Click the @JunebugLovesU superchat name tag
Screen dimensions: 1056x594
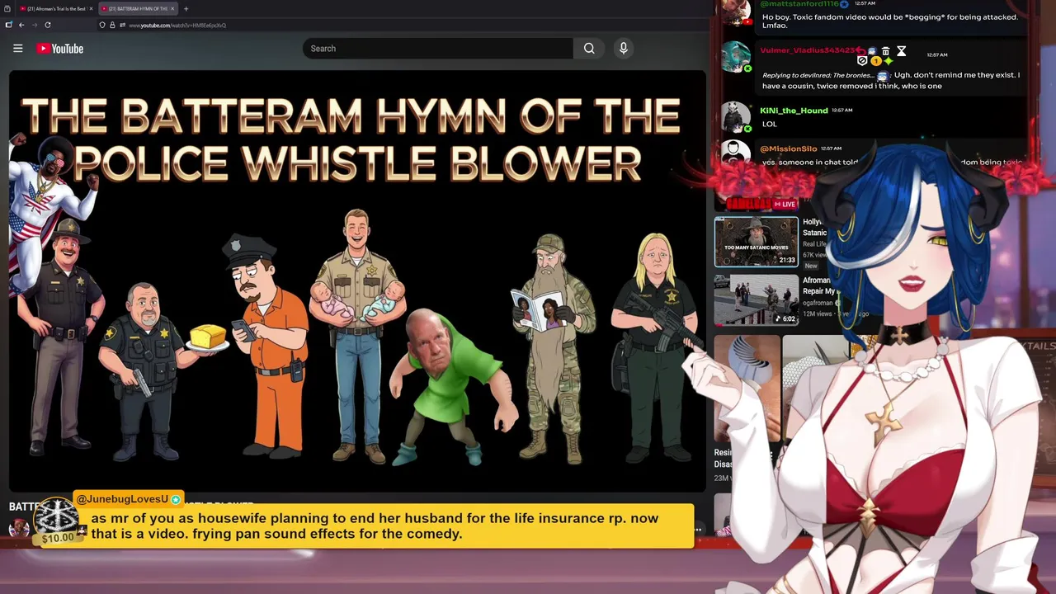pyautogui.click(x=128, y=499)
